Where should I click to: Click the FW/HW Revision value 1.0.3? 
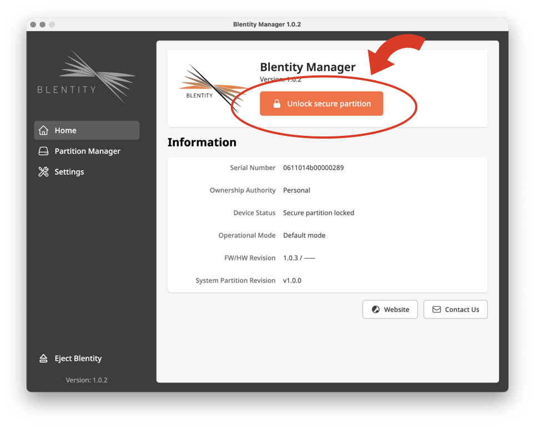[x=291, y=258]
